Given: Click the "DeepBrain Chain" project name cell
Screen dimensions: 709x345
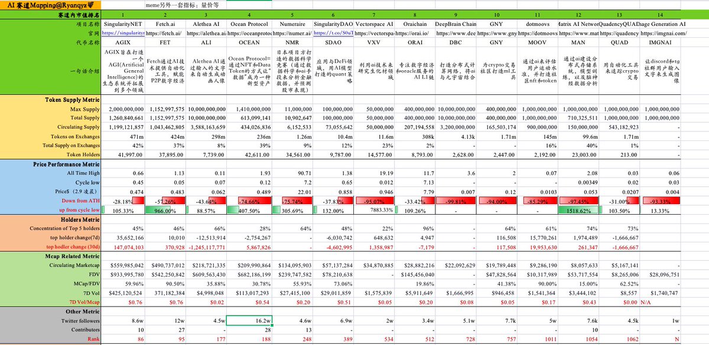Looking at the screenshot, I should click(x=456, y=24).
